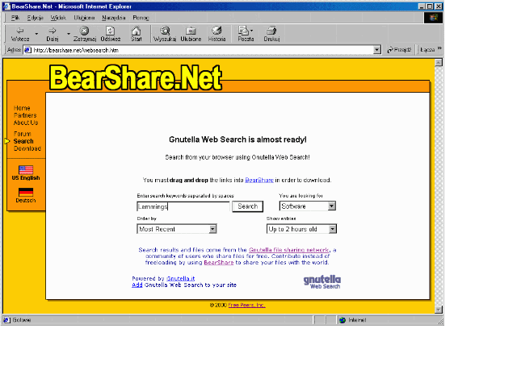The width and height of the screenshot is (517, 387).
Task: Click the IE window title bar icon
Action: click(x=6, y=6)
